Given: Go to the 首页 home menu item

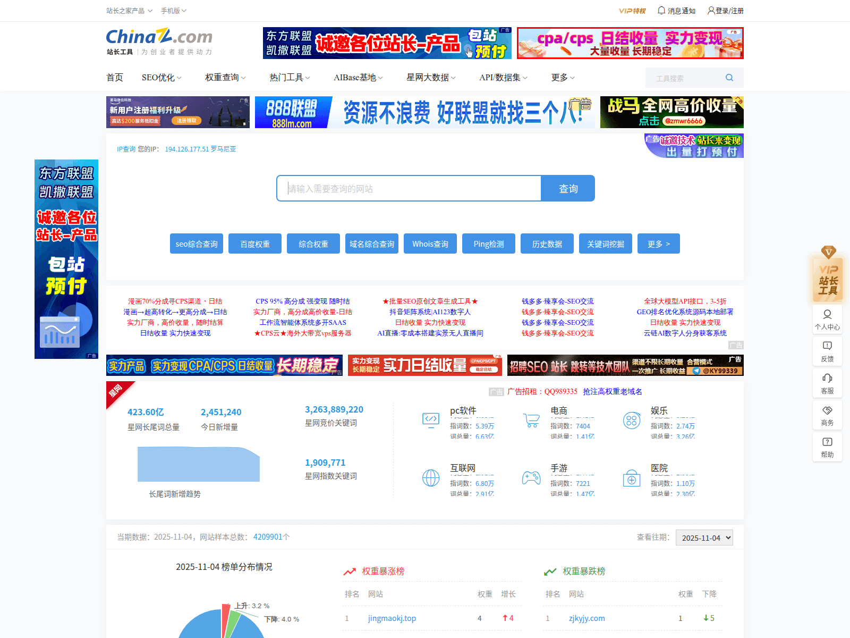Looking at the screenshot, I should (115, 78).
